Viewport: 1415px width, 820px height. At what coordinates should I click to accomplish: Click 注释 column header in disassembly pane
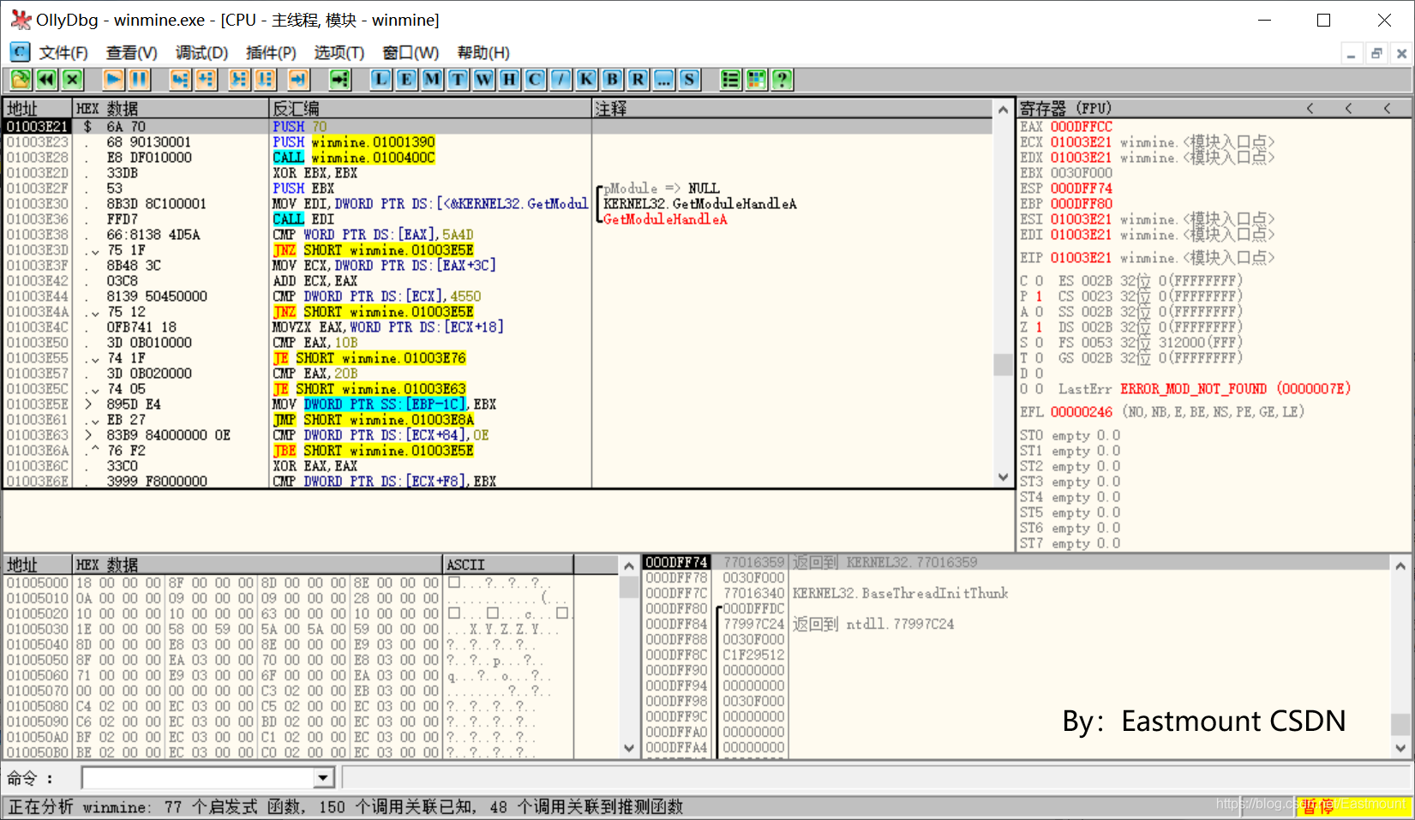[x=793, y=109]
